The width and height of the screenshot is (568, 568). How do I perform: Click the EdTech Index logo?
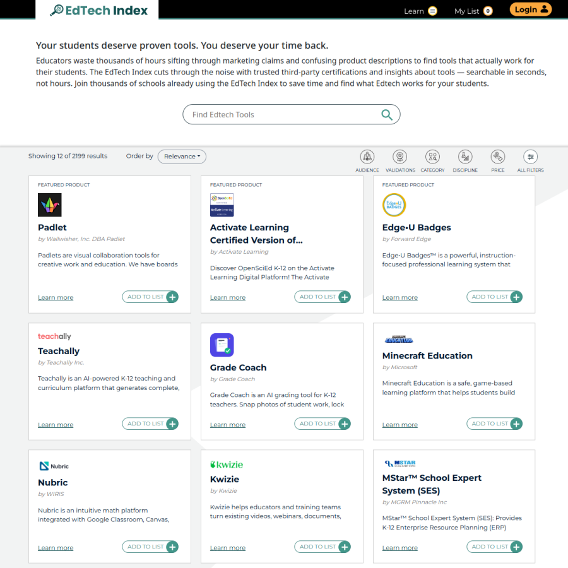click(99, 10)
